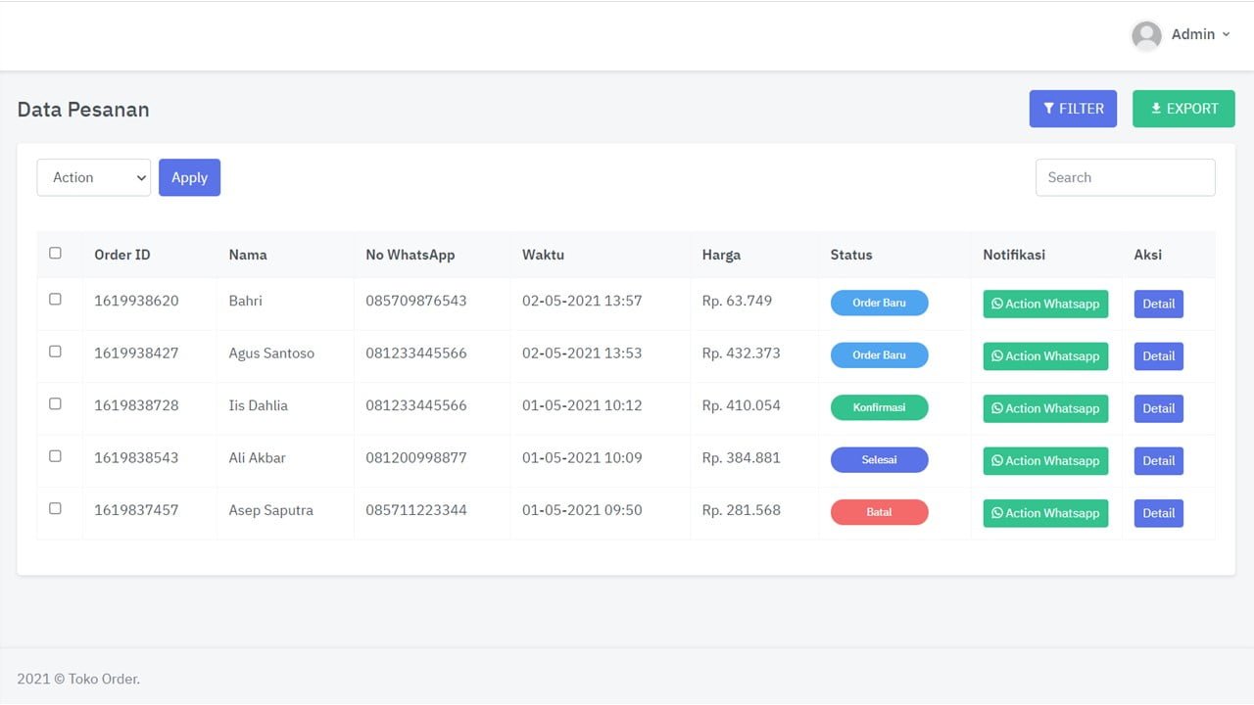Select the checkbox for Ali Akbar's order
The height and width of the screenshot is (705, 1254).
point(55,456)
